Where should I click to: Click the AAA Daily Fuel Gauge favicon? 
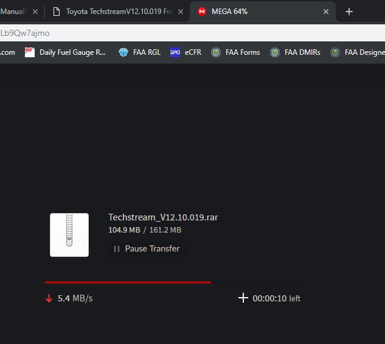pos(30,52)
